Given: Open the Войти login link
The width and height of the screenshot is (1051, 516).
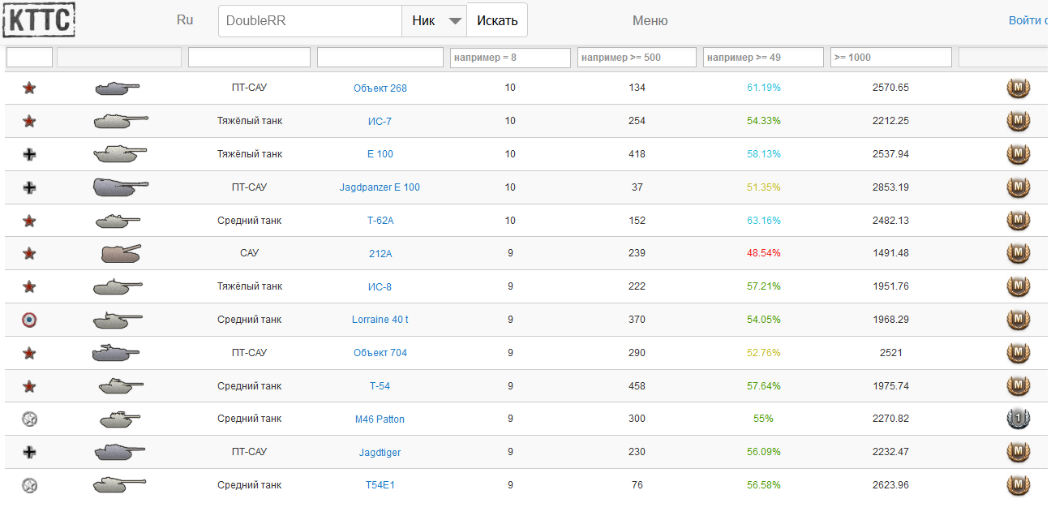Looking at the screenshot, I should coord(1028,20).
